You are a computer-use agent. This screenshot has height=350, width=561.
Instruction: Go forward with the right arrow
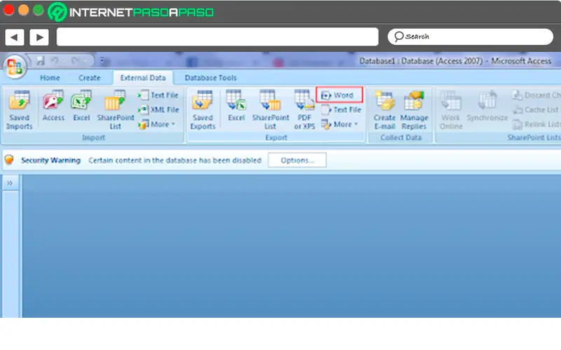[x=39, y=37]
